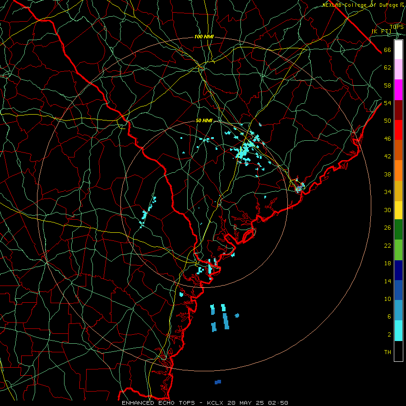Click the dark red (maroon) legend swatch
This screenshot has width=406, height=406.
398,110
